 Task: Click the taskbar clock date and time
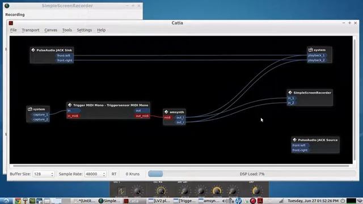click(x=313, y=201)
